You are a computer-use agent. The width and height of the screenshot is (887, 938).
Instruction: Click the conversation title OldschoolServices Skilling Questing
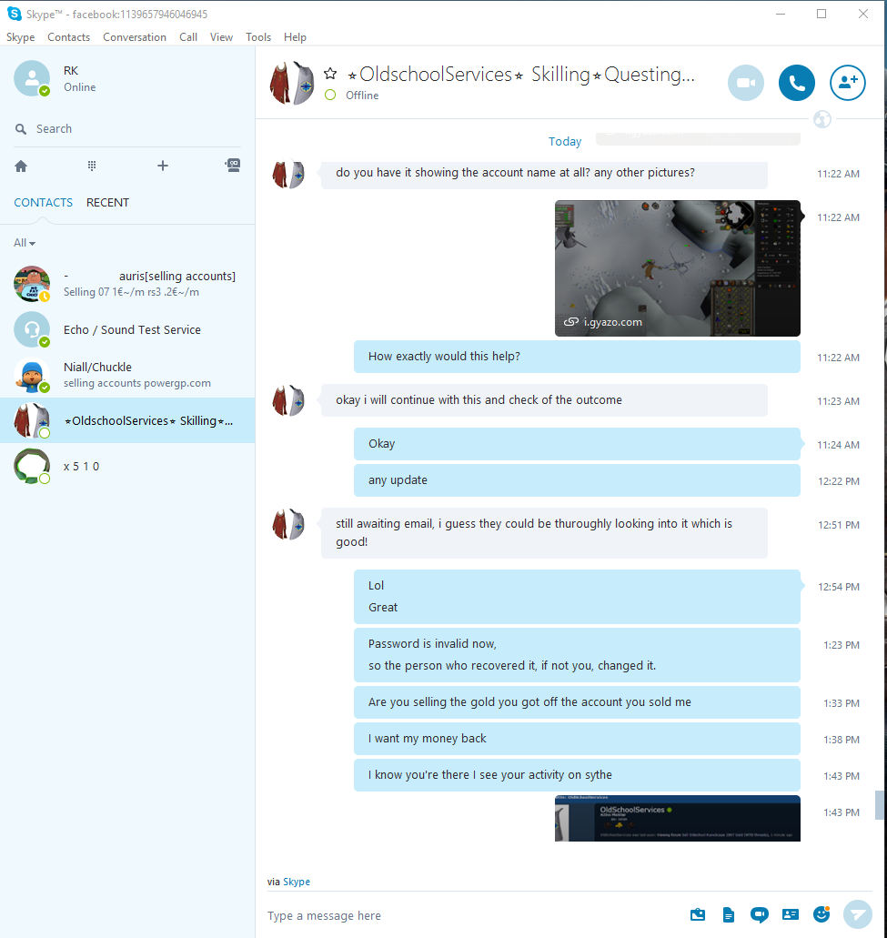click(520, 75)
